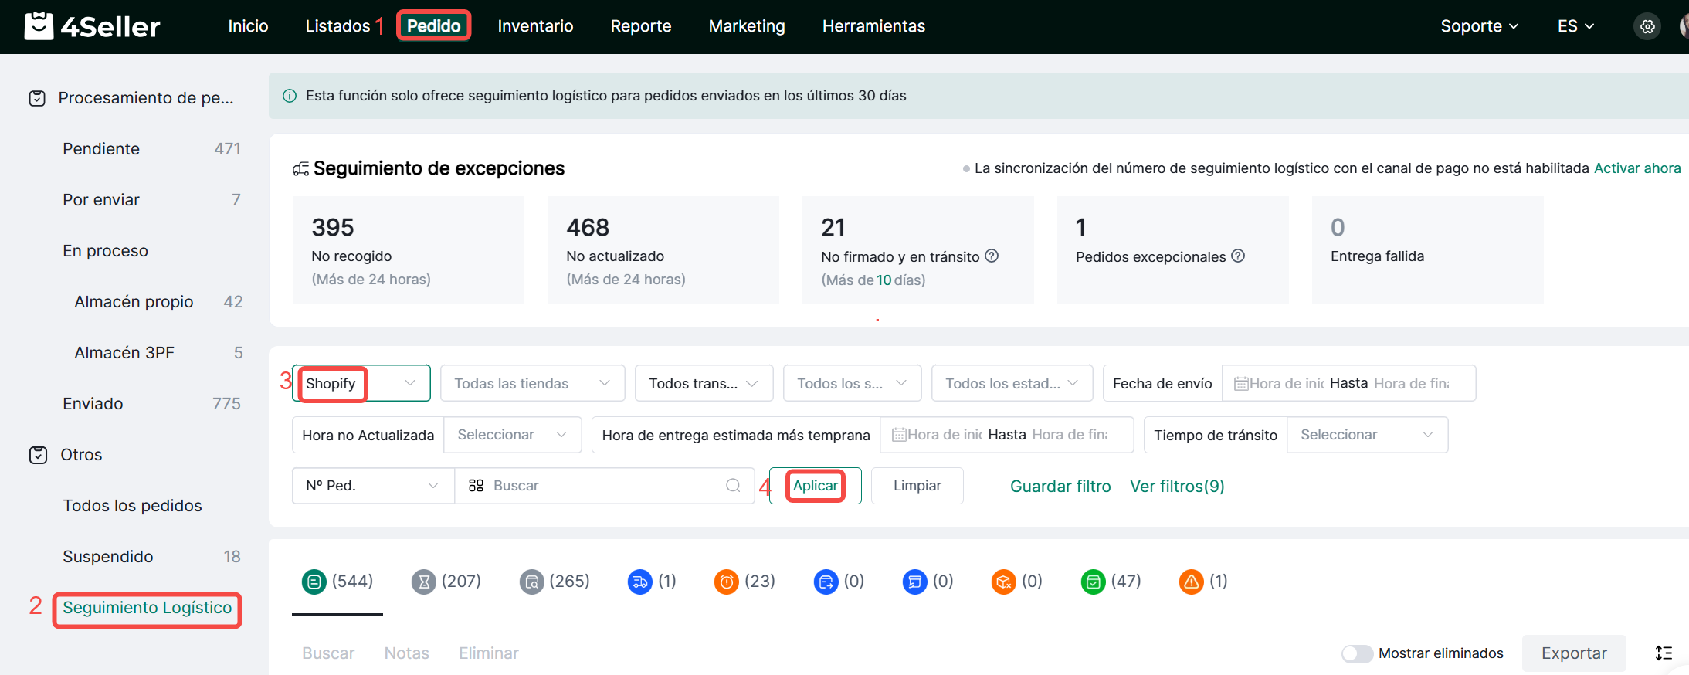Select the orange alarm clock status icon

[726, 582]
